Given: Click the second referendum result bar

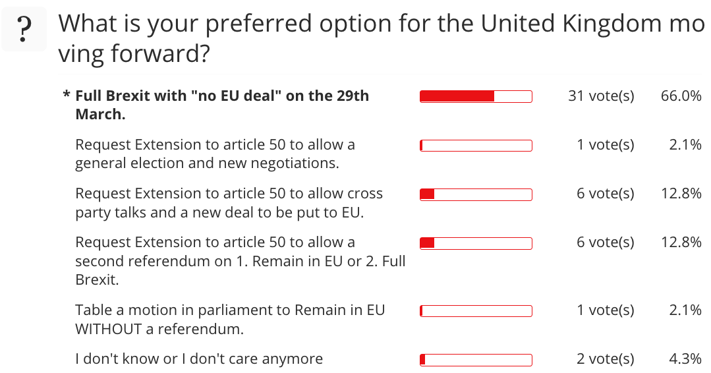Looking at the screenshot, I should [476, 243].
